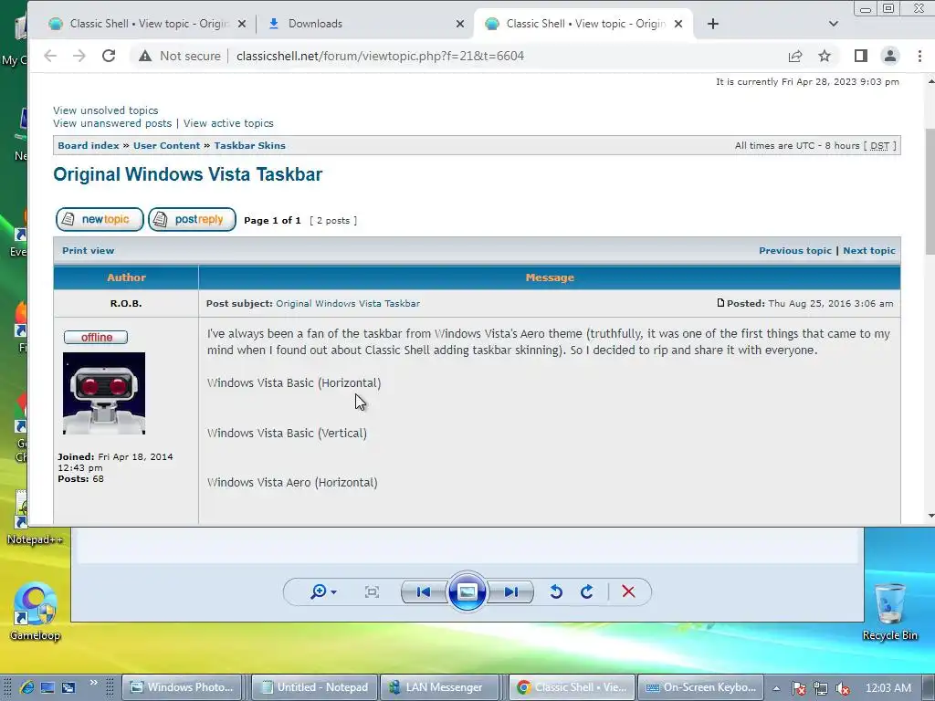
Task: Click the page vertical scrollbar thumb
Action: click(930, 192)
